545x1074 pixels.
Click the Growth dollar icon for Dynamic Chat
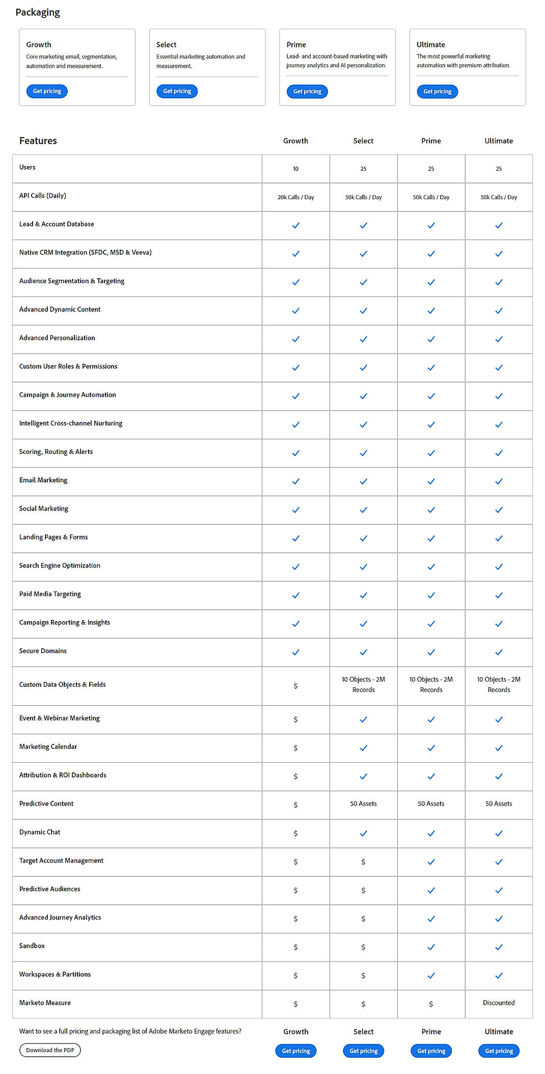point(295,834)
